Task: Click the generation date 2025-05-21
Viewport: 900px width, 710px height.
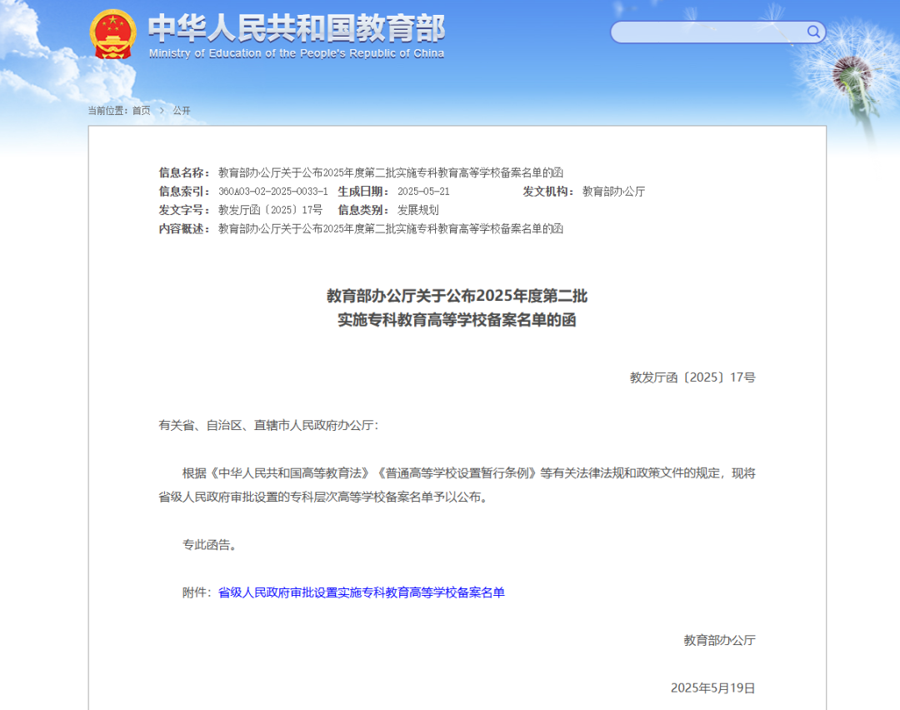Action: (423, 192)
